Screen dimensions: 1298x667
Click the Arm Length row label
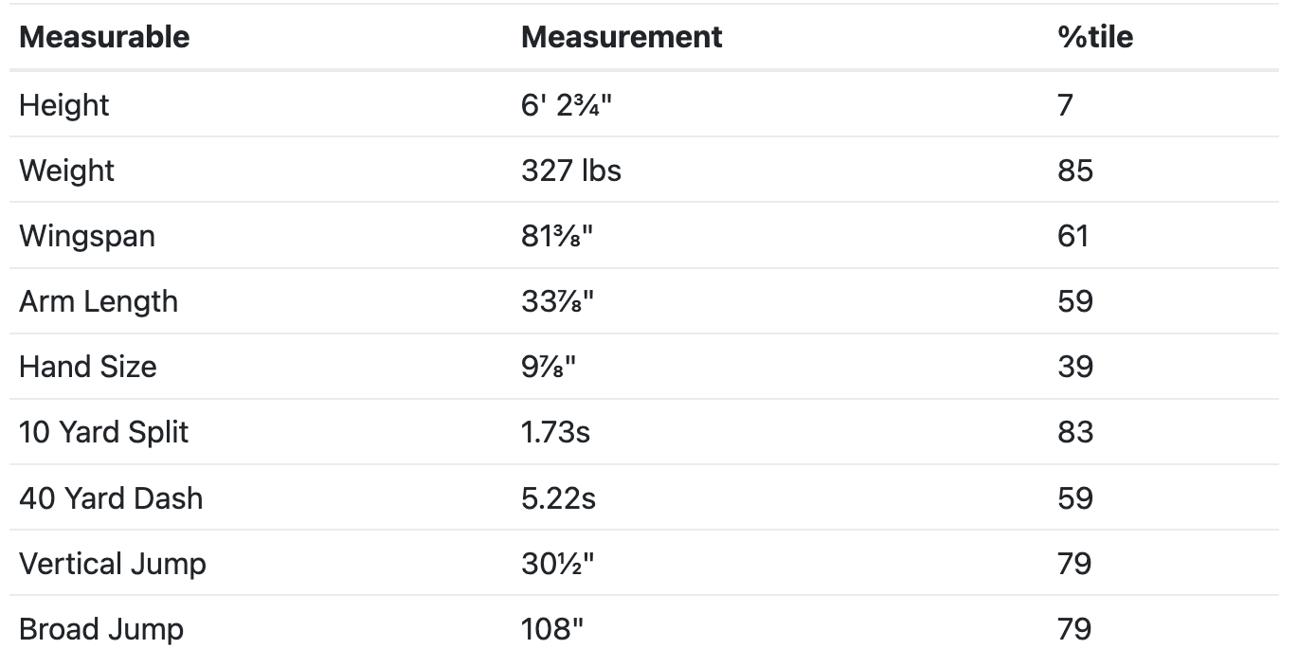[99, 301]
